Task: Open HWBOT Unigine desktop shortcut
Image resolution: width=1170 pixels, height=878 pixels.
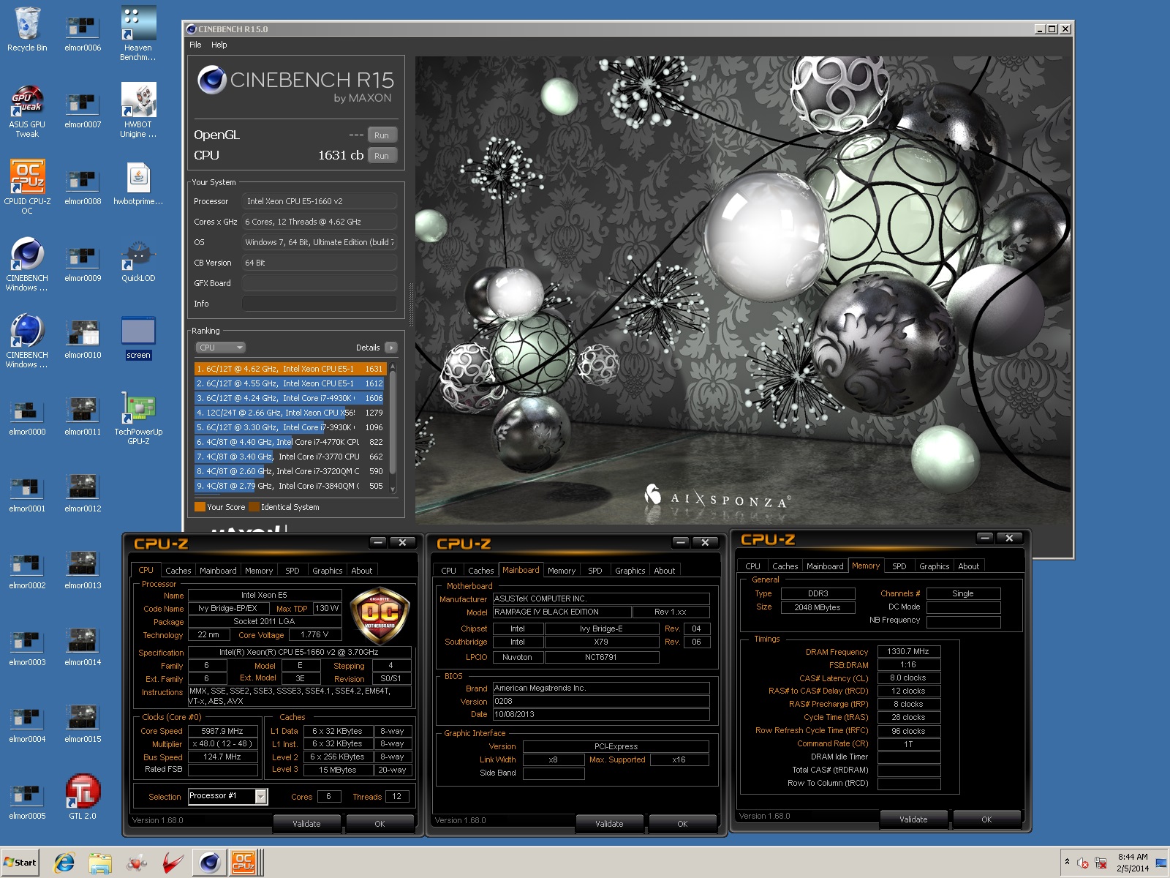Action: 138,110
